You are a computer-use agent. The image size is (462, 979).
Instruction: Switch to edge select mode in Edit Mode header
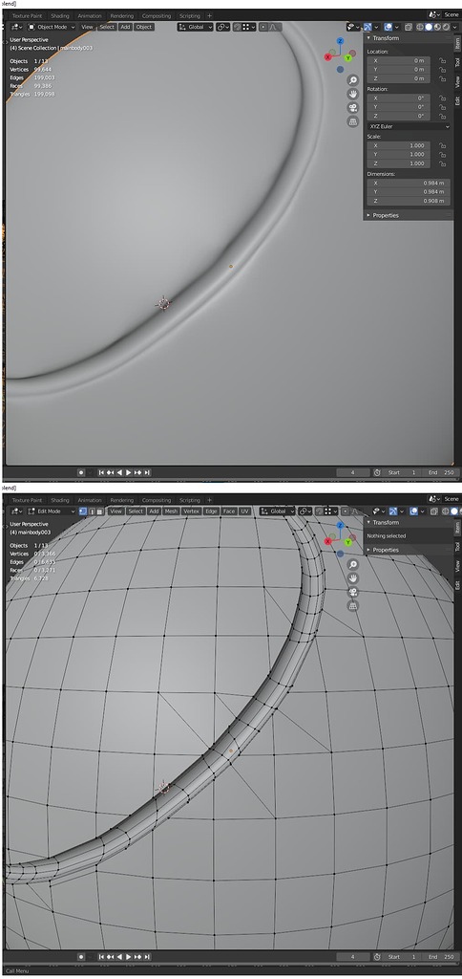(92, 511)
